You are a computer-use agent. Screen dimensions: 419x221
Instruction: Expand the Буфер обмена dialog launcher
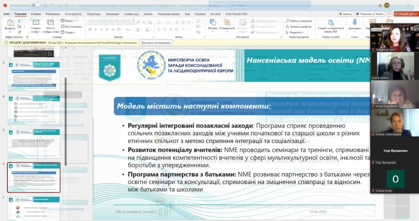click(x=27, y=37)
